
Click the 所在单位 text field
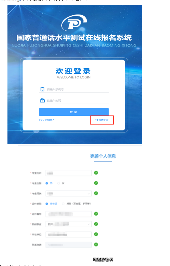click(69, 234)
